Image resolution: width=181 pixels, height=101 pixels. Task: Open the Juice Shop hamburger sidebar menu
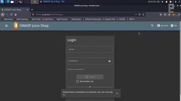tap(6, 26)
